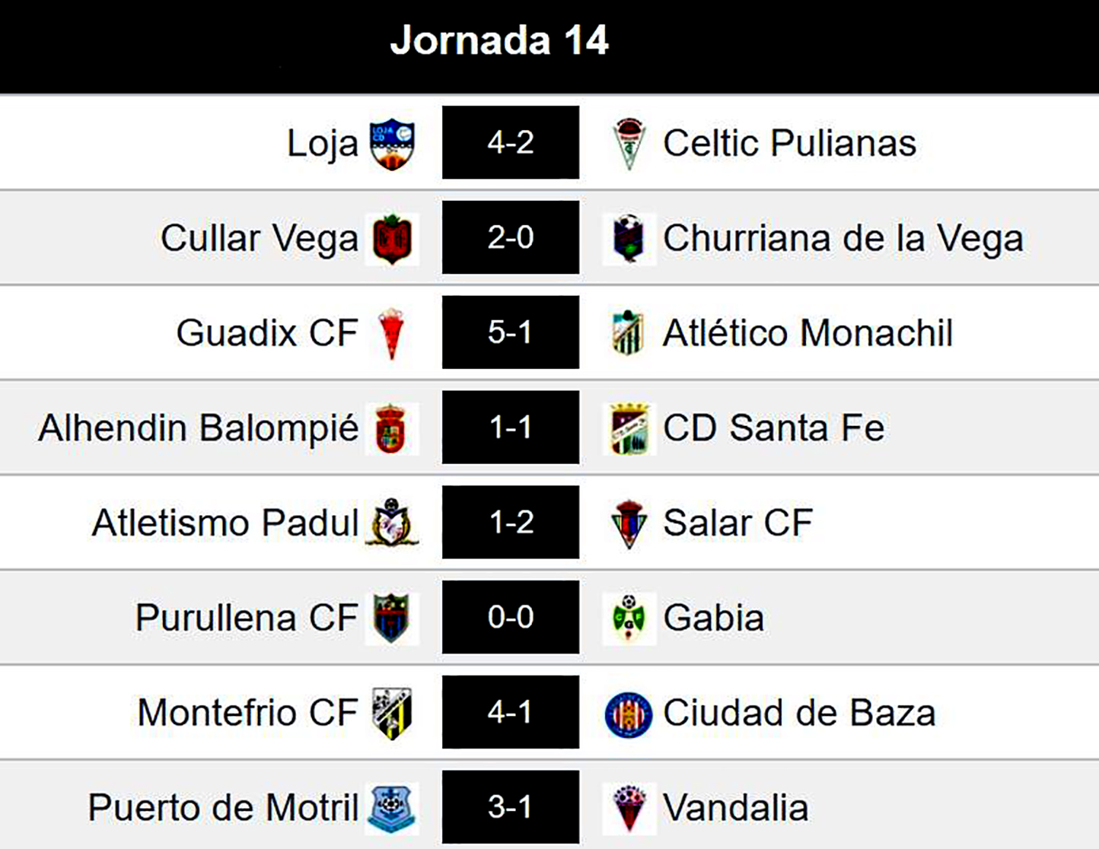The width and height of the screenshot is (1099, 849).
Task: Click the Churriana de la Vega name
Action: (843, 238)
